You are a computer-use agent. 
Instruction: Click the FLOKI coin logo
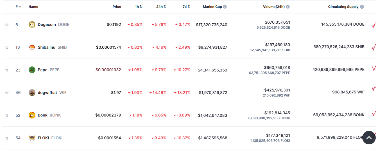pyautogui.click(x=32, y=138)
